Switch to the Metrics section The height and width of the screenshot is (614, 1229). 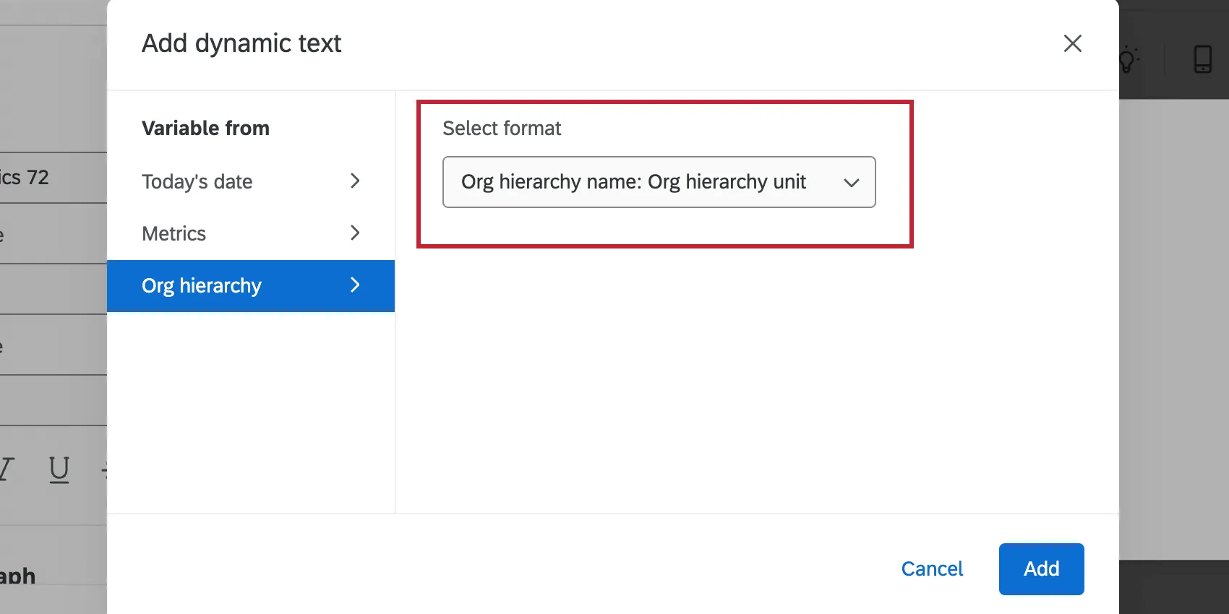[174, 233]
